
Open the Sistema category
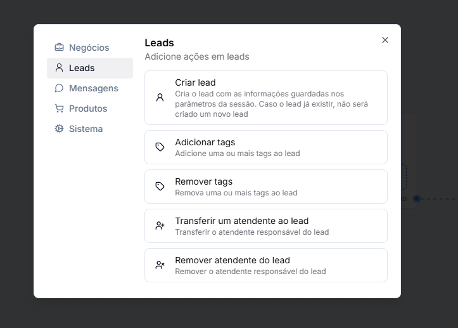coord(90,129)
